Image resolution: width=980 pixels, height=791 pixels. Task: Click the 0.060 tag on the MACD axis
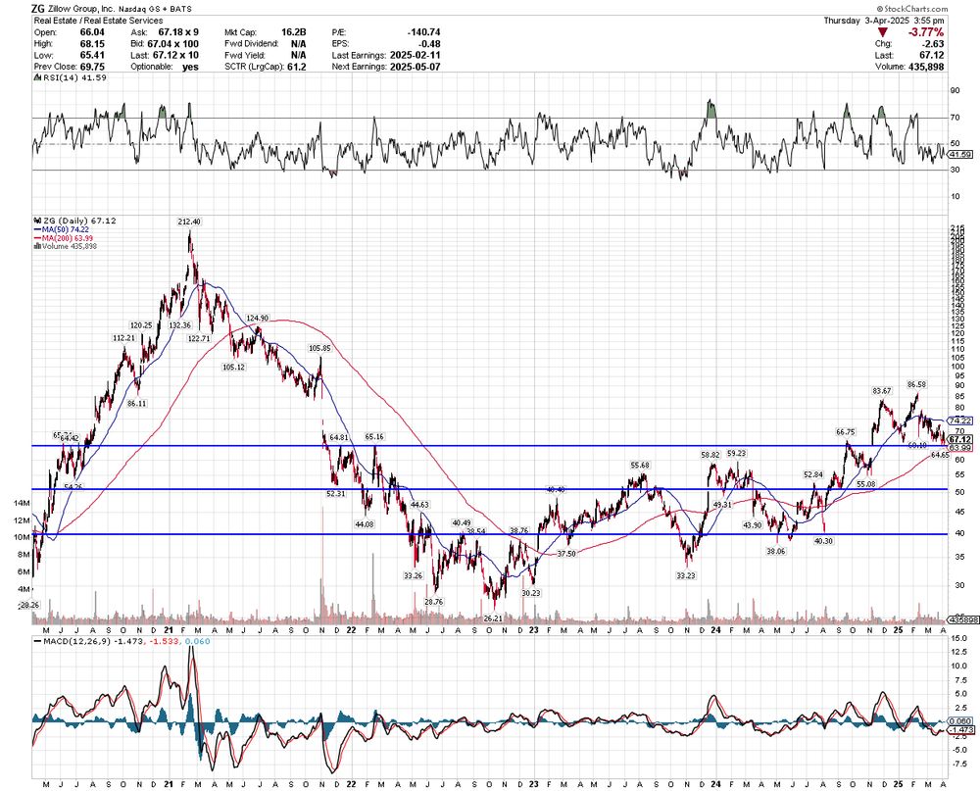[x=960, y=721]
